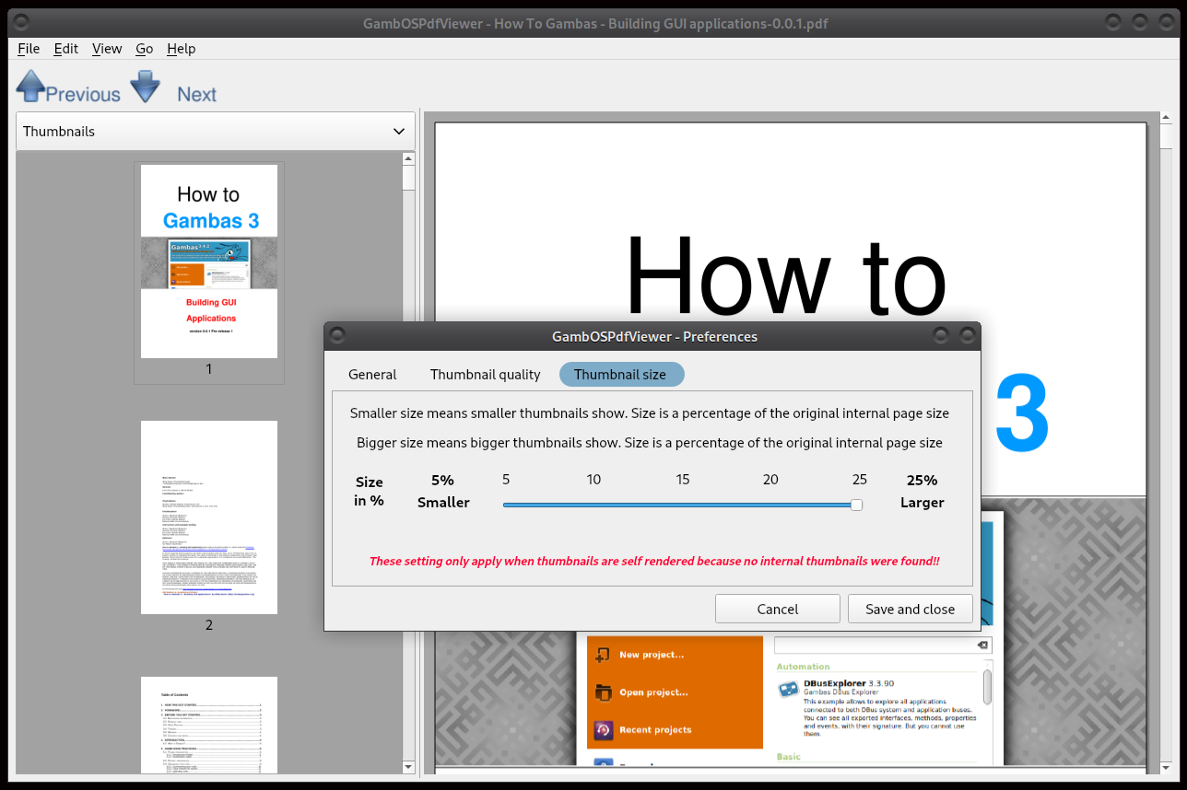Screen dimensions: 1187x790
Task: Click the Preferences dialog window menu icon
Action: coord(337,336)
